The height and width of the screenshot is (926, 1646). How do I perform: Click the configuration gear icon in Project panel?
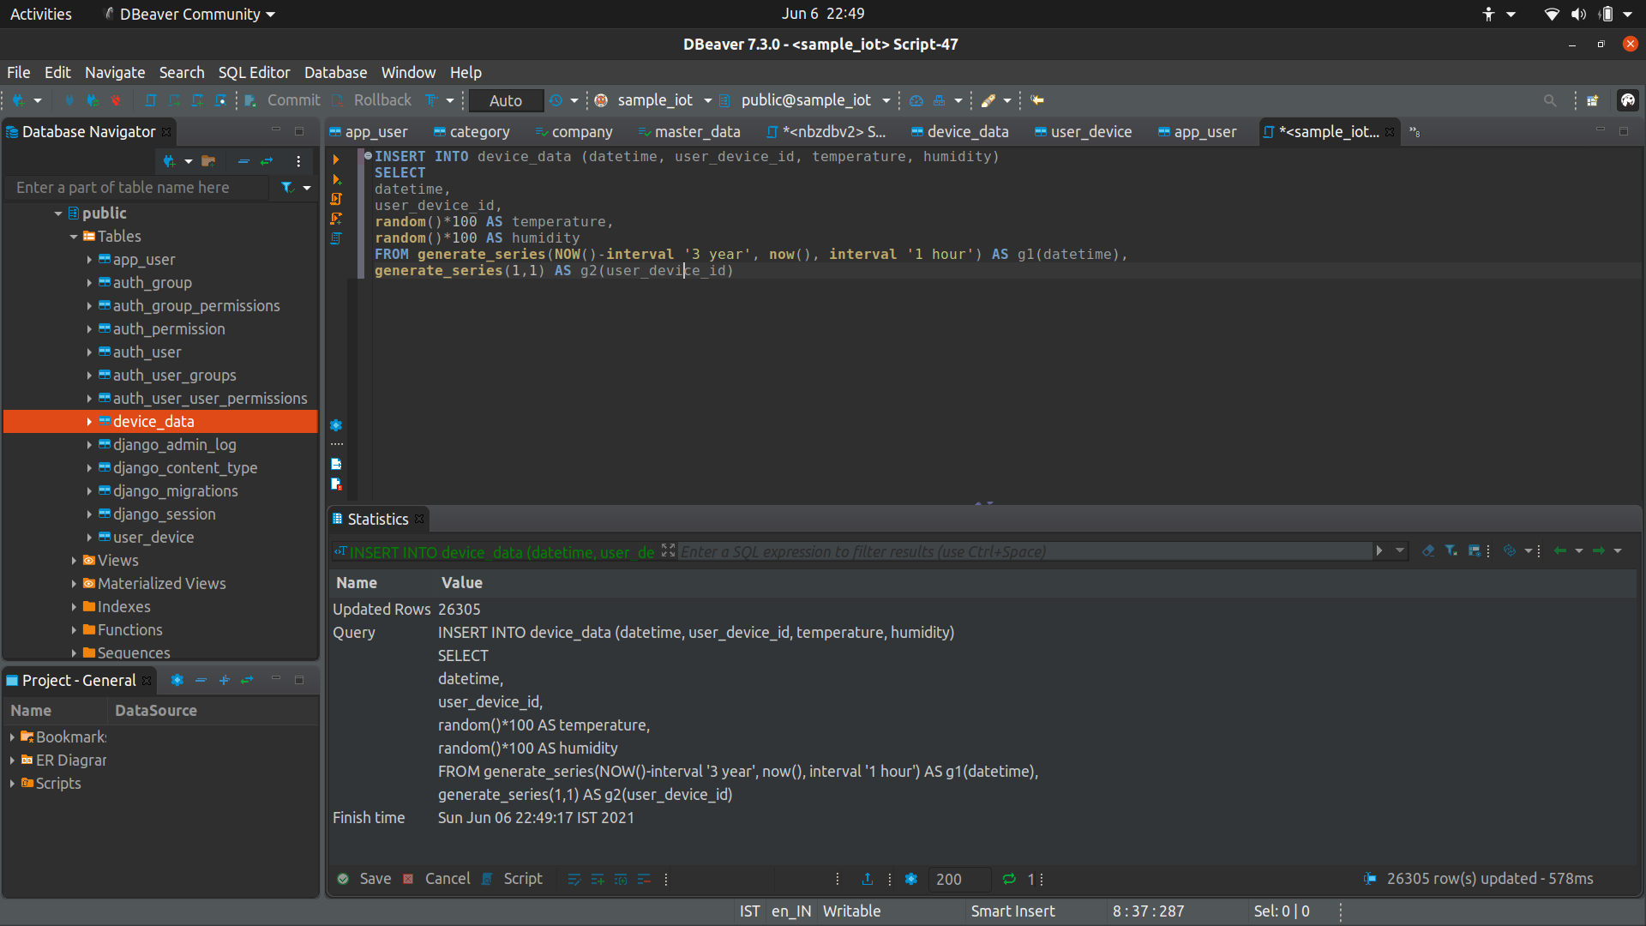177,680
